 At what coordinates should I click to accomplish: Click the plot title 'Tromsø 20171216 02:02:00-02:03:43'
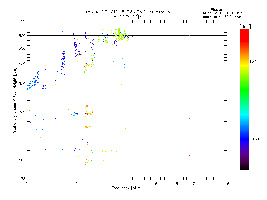[x=127, y=12]
